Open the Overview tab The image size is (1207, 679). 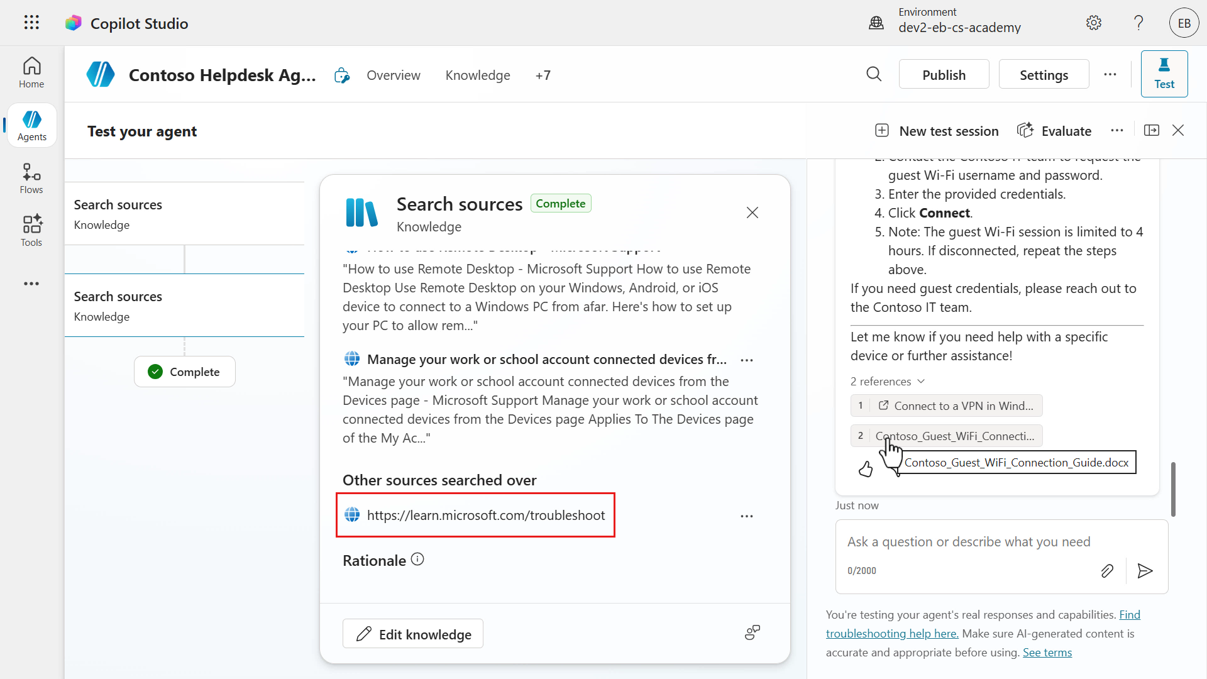coord(394,75)
